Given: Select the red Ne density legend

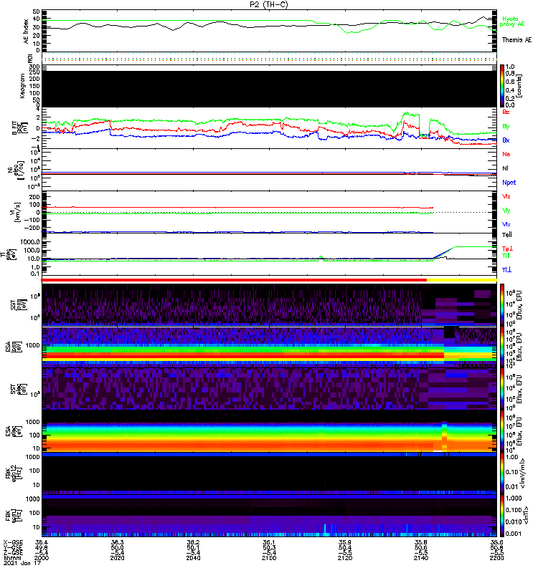Looking at the screenshot, I should 506,155.
